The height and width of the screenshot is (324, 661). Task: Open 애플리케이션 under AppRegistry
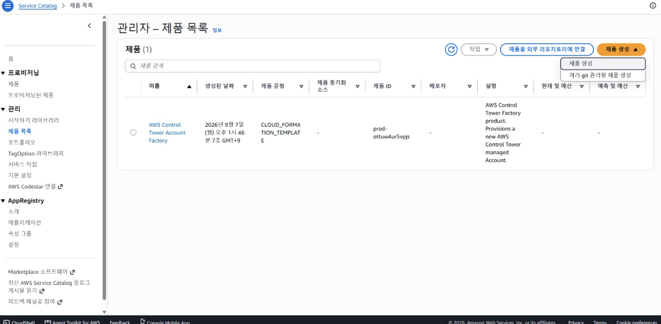pyautogui.click(x=25, y=223)
